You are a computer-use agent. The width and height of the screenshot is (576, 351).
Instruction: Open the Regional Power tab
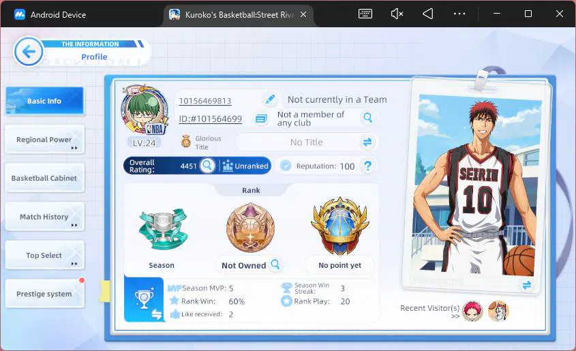click(x=45, y=140)
